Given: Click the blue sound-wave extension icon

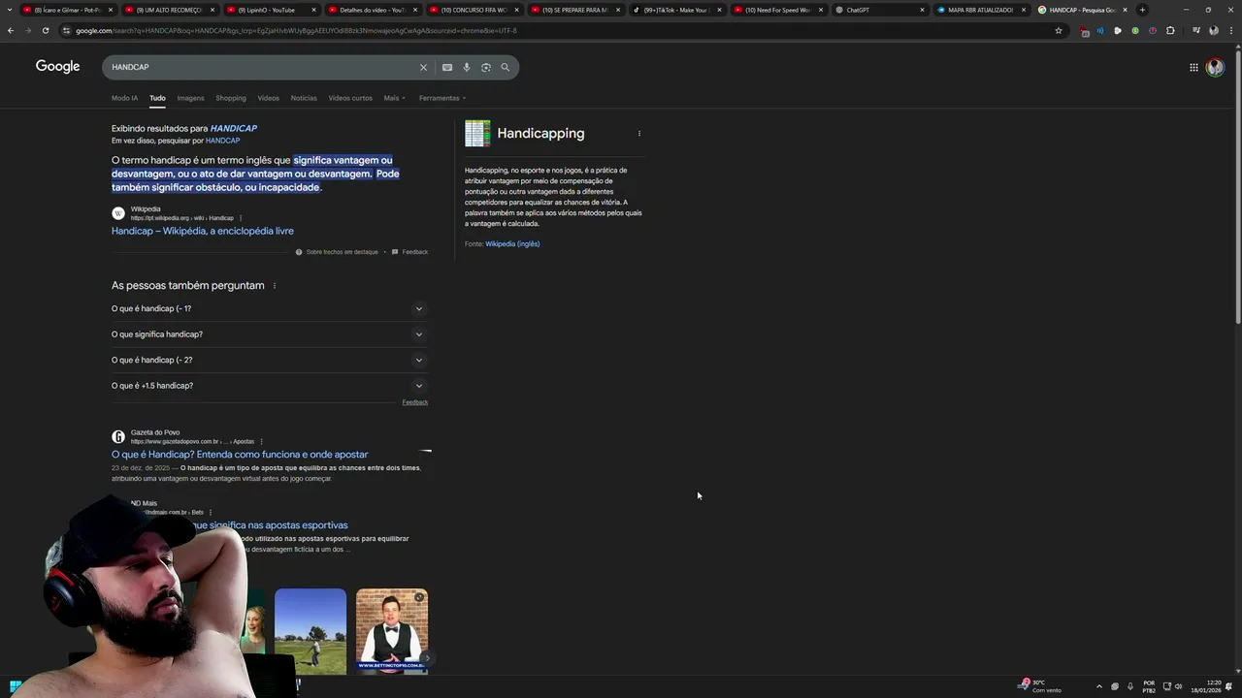Looking at the screenshot, I should pyautogui.click(x=1100, y=30).
